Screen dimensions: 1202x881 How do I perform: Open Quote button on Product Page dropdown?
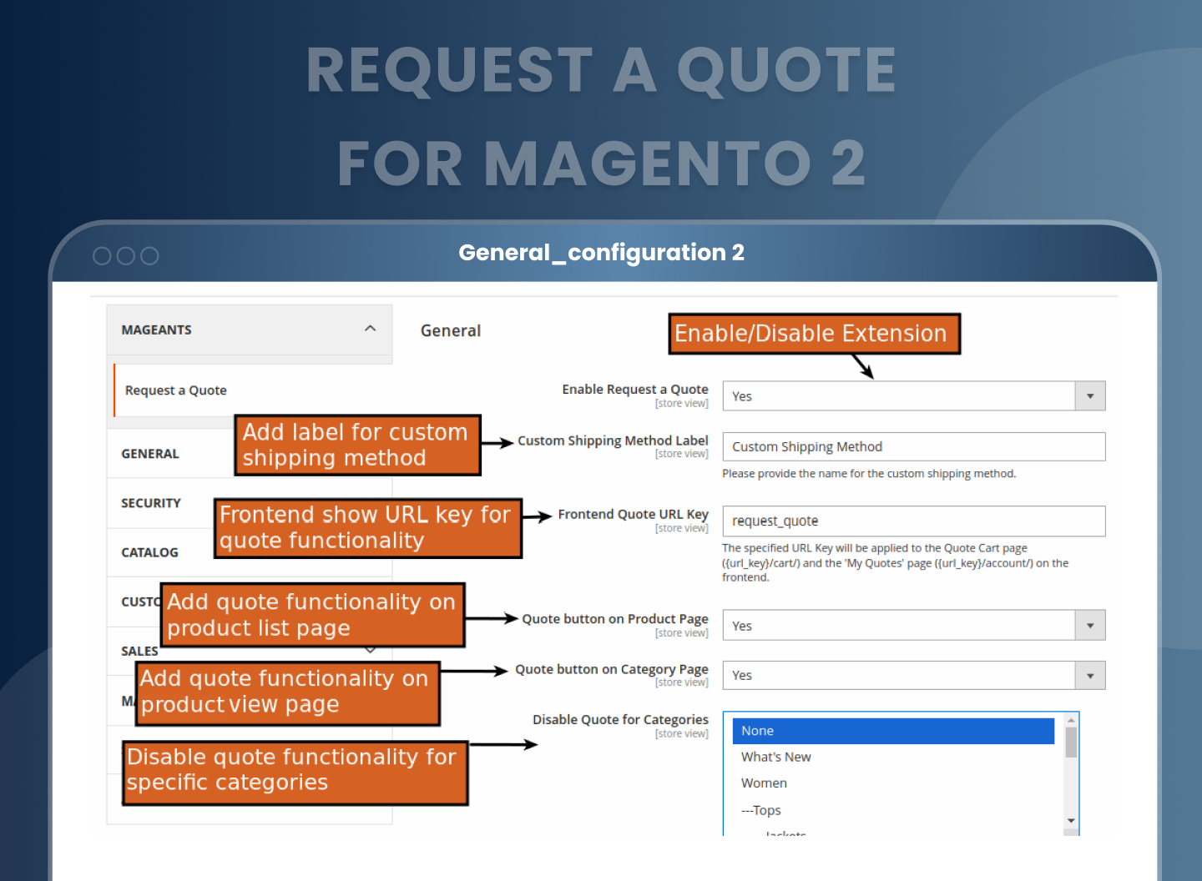tap(913, 626)
